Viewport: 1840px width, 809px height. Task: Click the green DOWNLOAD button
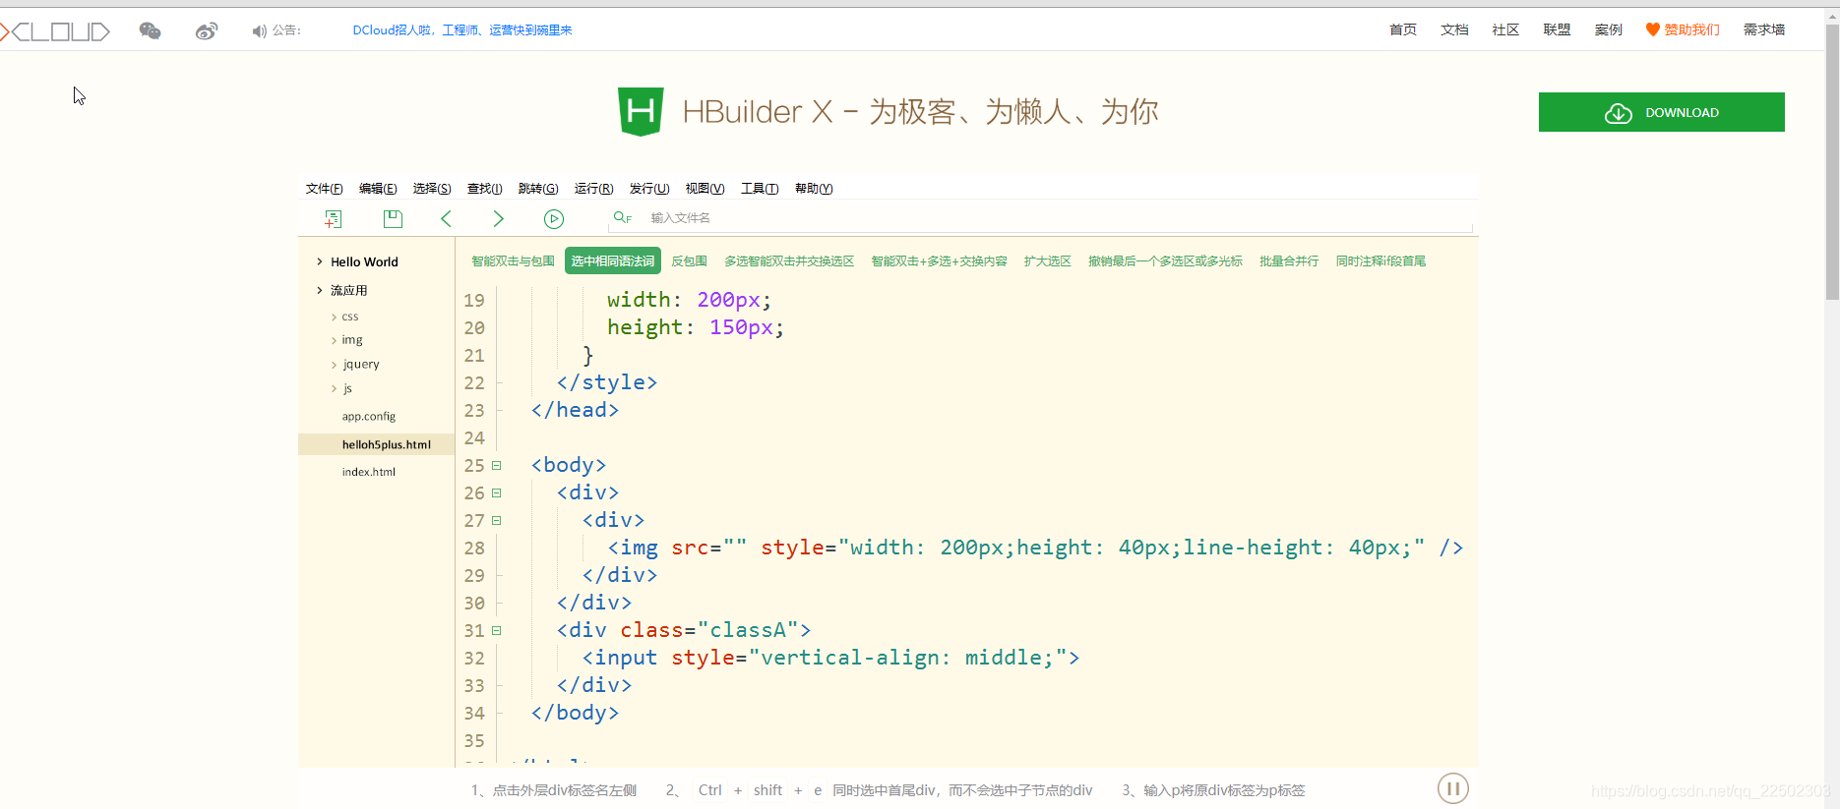pyautogui.click(x=1661, y=112)
